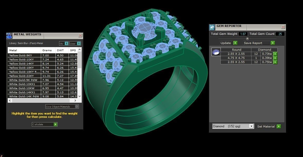Select the Yellow Gold:9KY row
The height and width of the screenshot is (157, 303).
point(43,55)
